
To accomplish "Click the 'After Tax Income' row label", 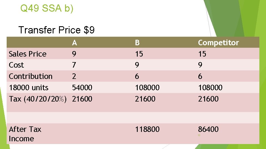I will coord(25,134).
